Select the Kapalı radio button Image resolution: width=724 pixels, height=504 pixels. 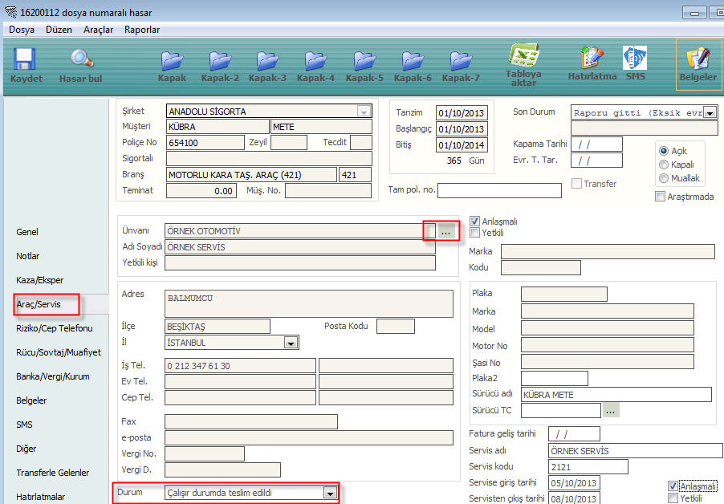pyautogui.click(x=664, y=165)
